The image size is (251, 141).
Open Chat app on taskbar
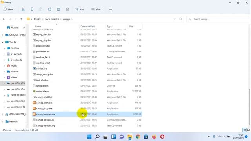122,137
